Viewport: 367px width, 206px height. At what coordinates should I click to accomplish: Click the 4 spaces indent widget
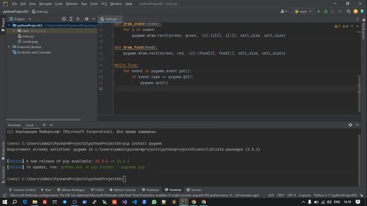point(304,195)
